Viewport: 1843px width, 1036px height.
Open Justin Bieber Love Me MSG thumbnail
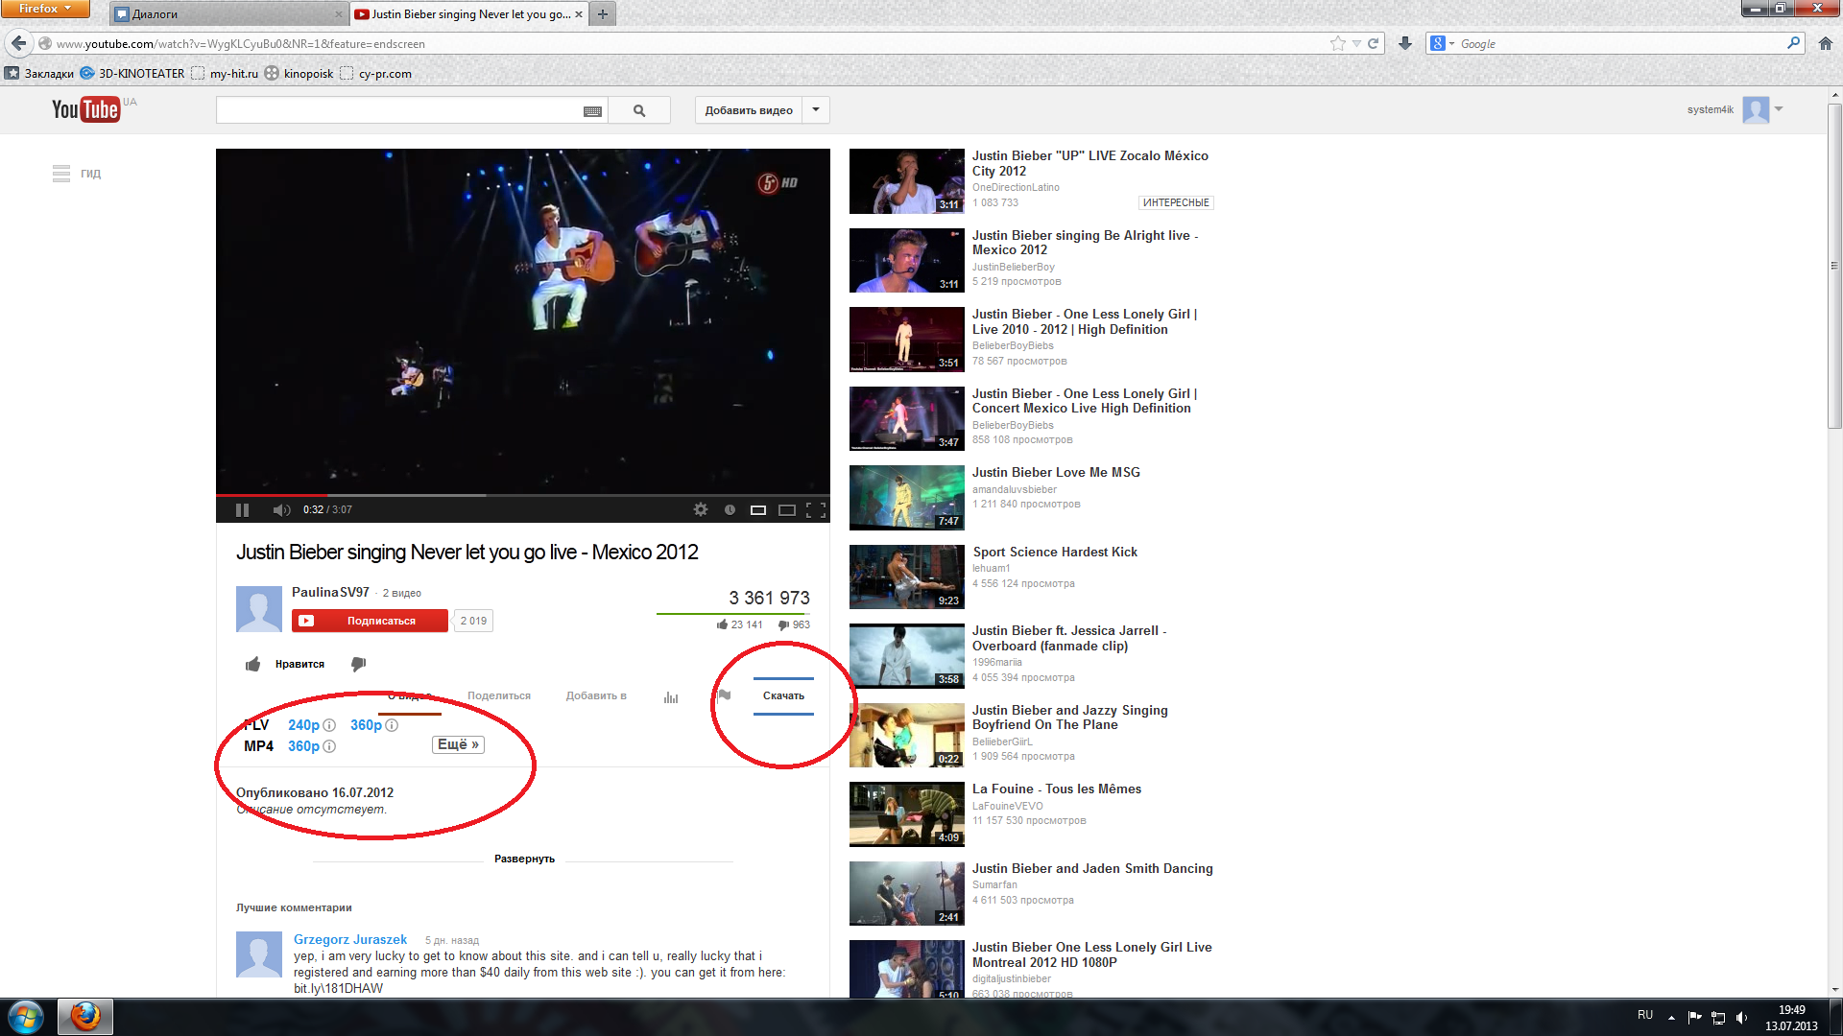907,498
